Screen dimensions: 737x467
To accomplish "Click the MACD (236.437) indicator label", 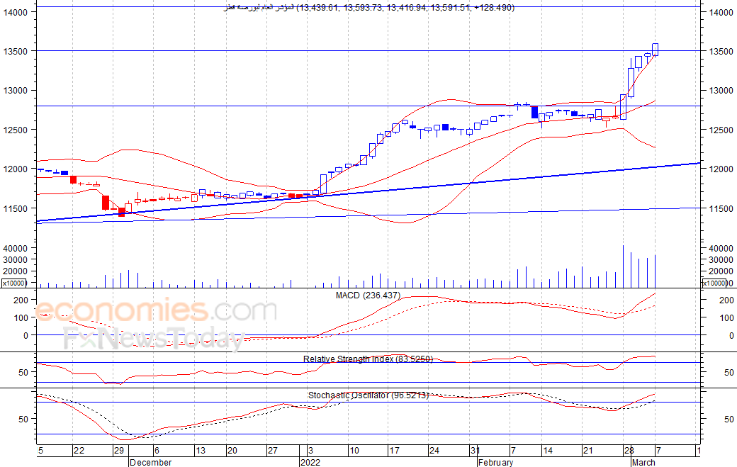I will 368,296.
